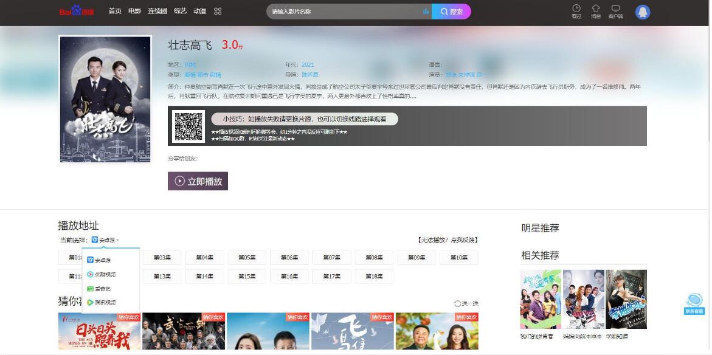
Task: Play episode 第14集
Action: coord(204,276)
